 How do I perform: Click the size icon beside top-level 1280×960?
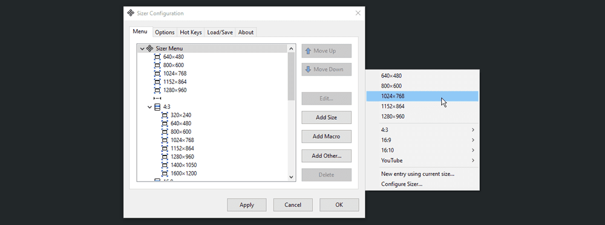[x=157, y=90]
